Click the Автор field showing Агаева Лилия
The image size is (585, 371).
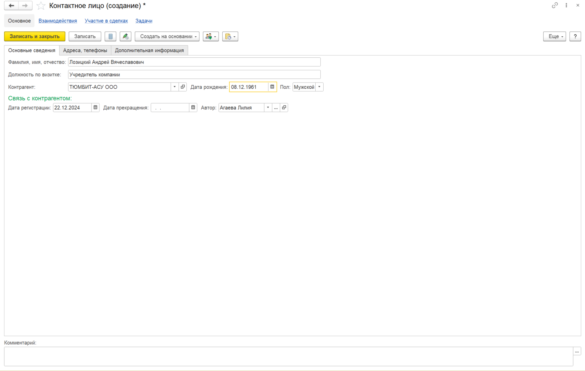pyautogui.click(x=241, y=107)
